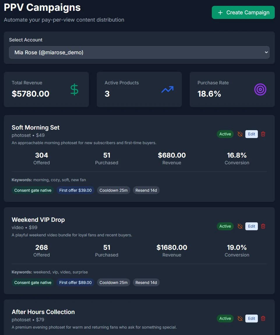The image size is (280, 335).
Task: Click the After Hours Collection title
Action: pyautogui.click(x=43, y=312)
